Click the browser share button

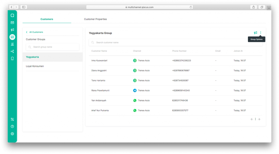click(254, 7)
